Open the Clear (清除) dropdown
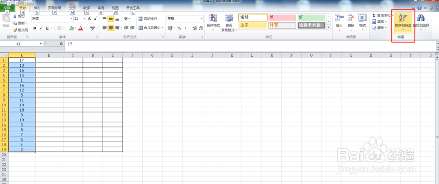 (x=380, y=28)
